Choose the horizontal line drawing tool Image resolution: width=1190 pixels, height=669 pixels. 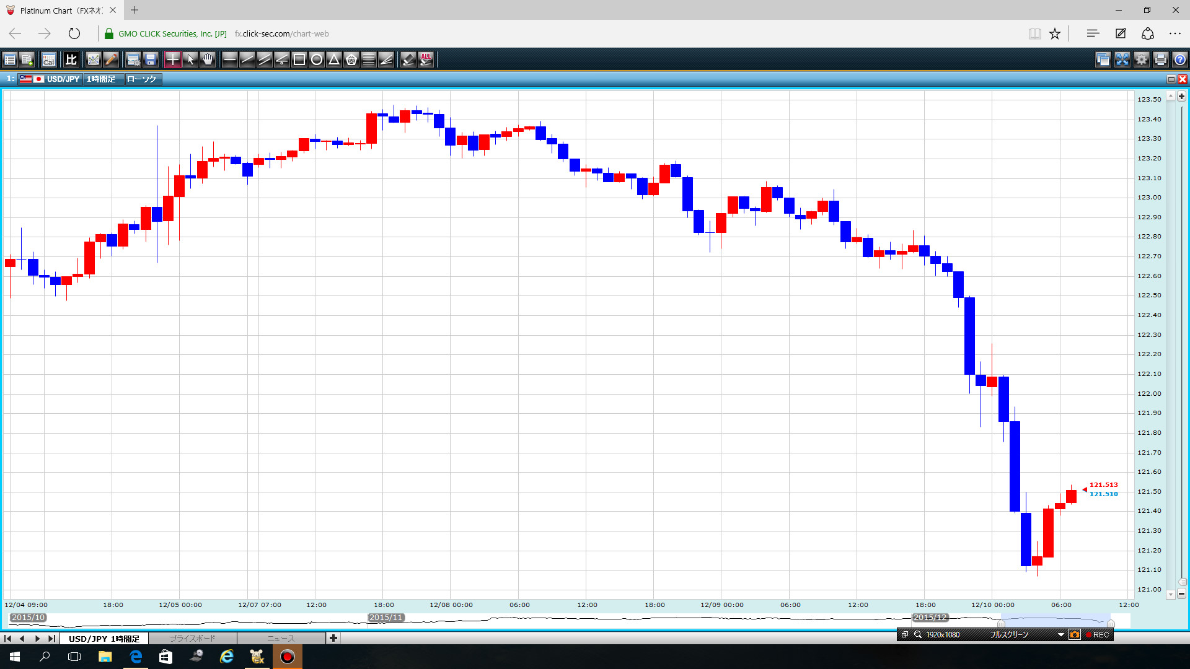tap(229, 59)
